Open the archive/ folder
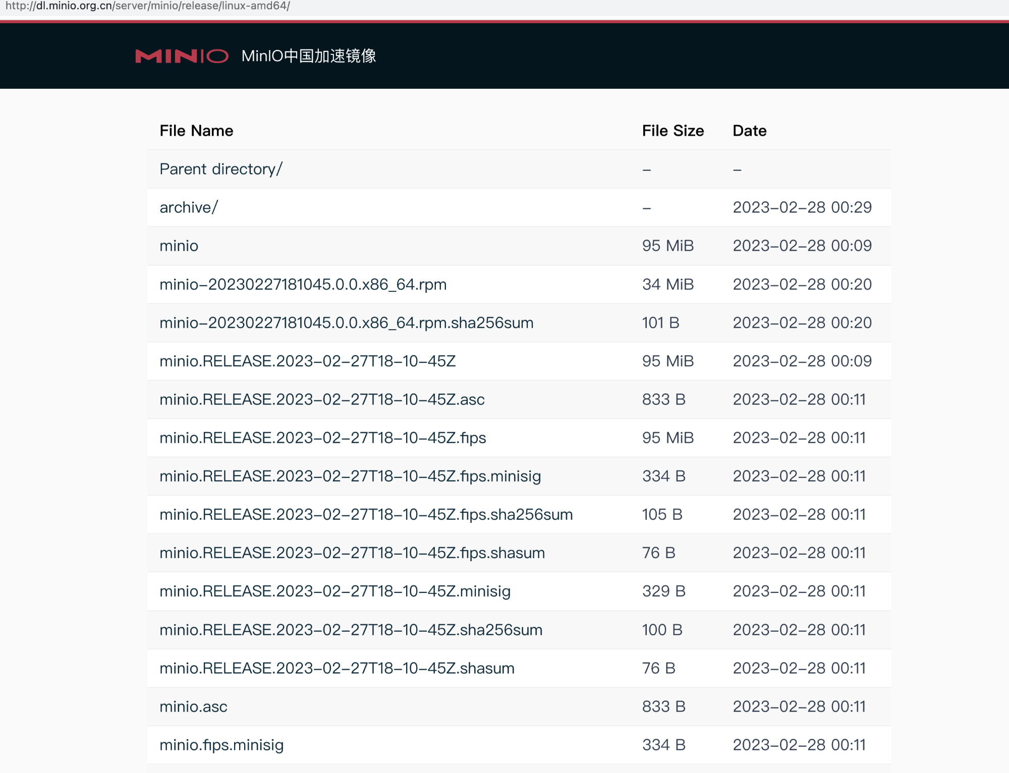 tap(189, 207)
